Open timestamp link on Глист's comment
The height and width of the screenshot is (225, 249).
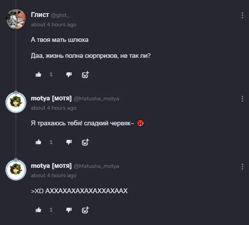54,25
